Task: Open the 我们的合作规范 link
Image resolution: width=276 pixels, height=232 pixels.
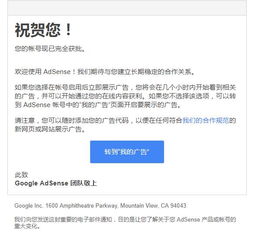Action: (205, 121)
